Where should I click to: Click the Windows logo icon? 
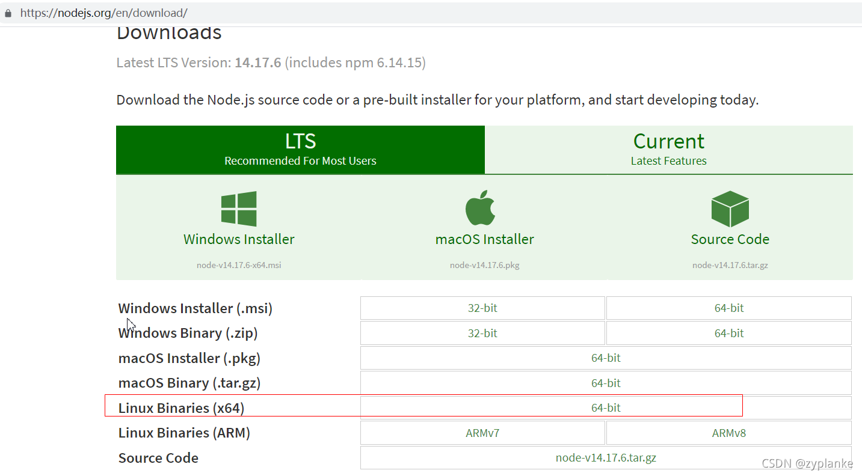point(239,209)
